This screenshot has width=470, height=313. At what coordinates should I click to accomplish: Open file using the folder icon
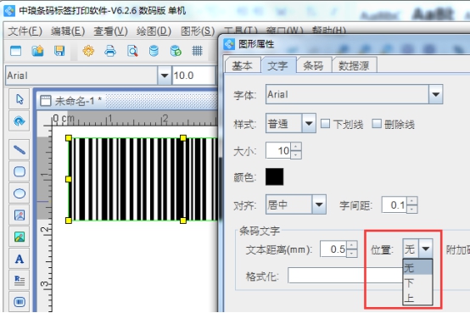point(37,51)
